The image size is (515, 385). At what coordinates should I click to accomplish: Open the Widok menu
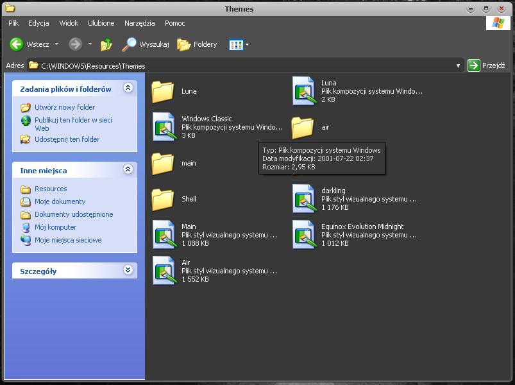coord(69,23)
